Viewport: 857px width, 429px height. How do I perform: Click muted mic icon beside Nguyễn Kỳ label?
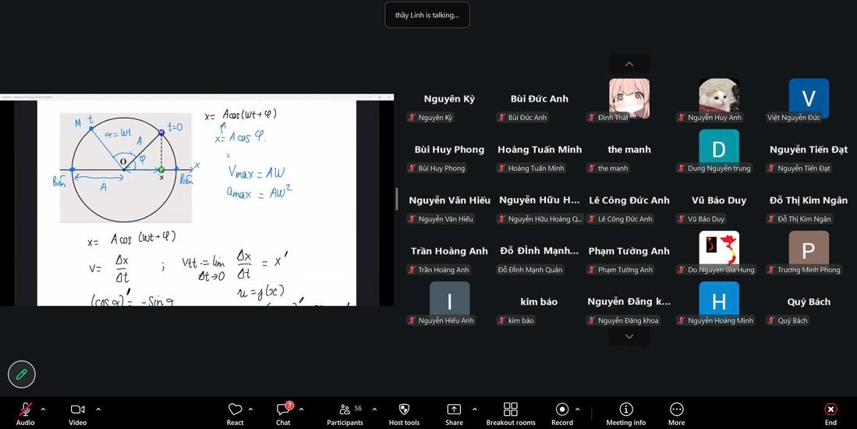[412, 118]
